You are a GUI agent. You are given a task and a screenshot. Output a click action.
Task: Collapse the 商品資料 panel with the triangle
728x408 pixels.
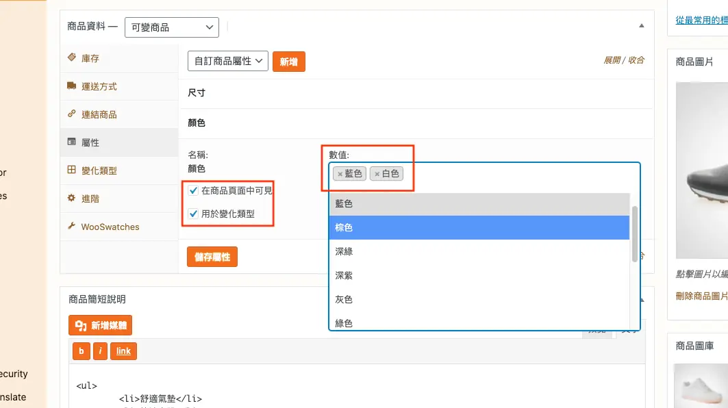[x=642, y=26]
